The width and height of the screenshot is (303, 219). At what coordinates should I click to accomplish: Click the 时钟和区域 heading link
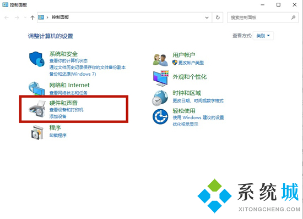pos(187,93)
